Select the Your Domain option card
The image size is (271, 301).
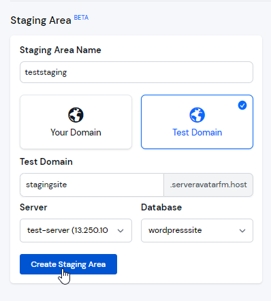point(76,122)
